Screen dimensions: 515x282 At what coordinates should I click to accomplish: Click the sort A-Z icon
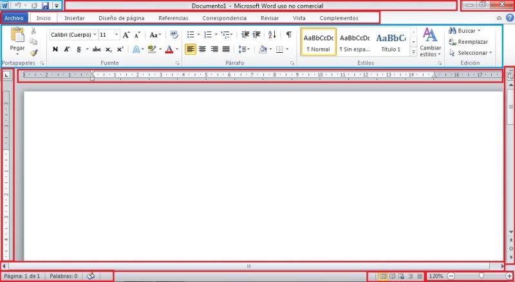click(x=272, y=34)
